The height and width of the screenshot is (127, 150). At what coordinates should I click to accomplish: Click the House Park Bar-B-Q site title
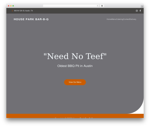pos(31,19)
